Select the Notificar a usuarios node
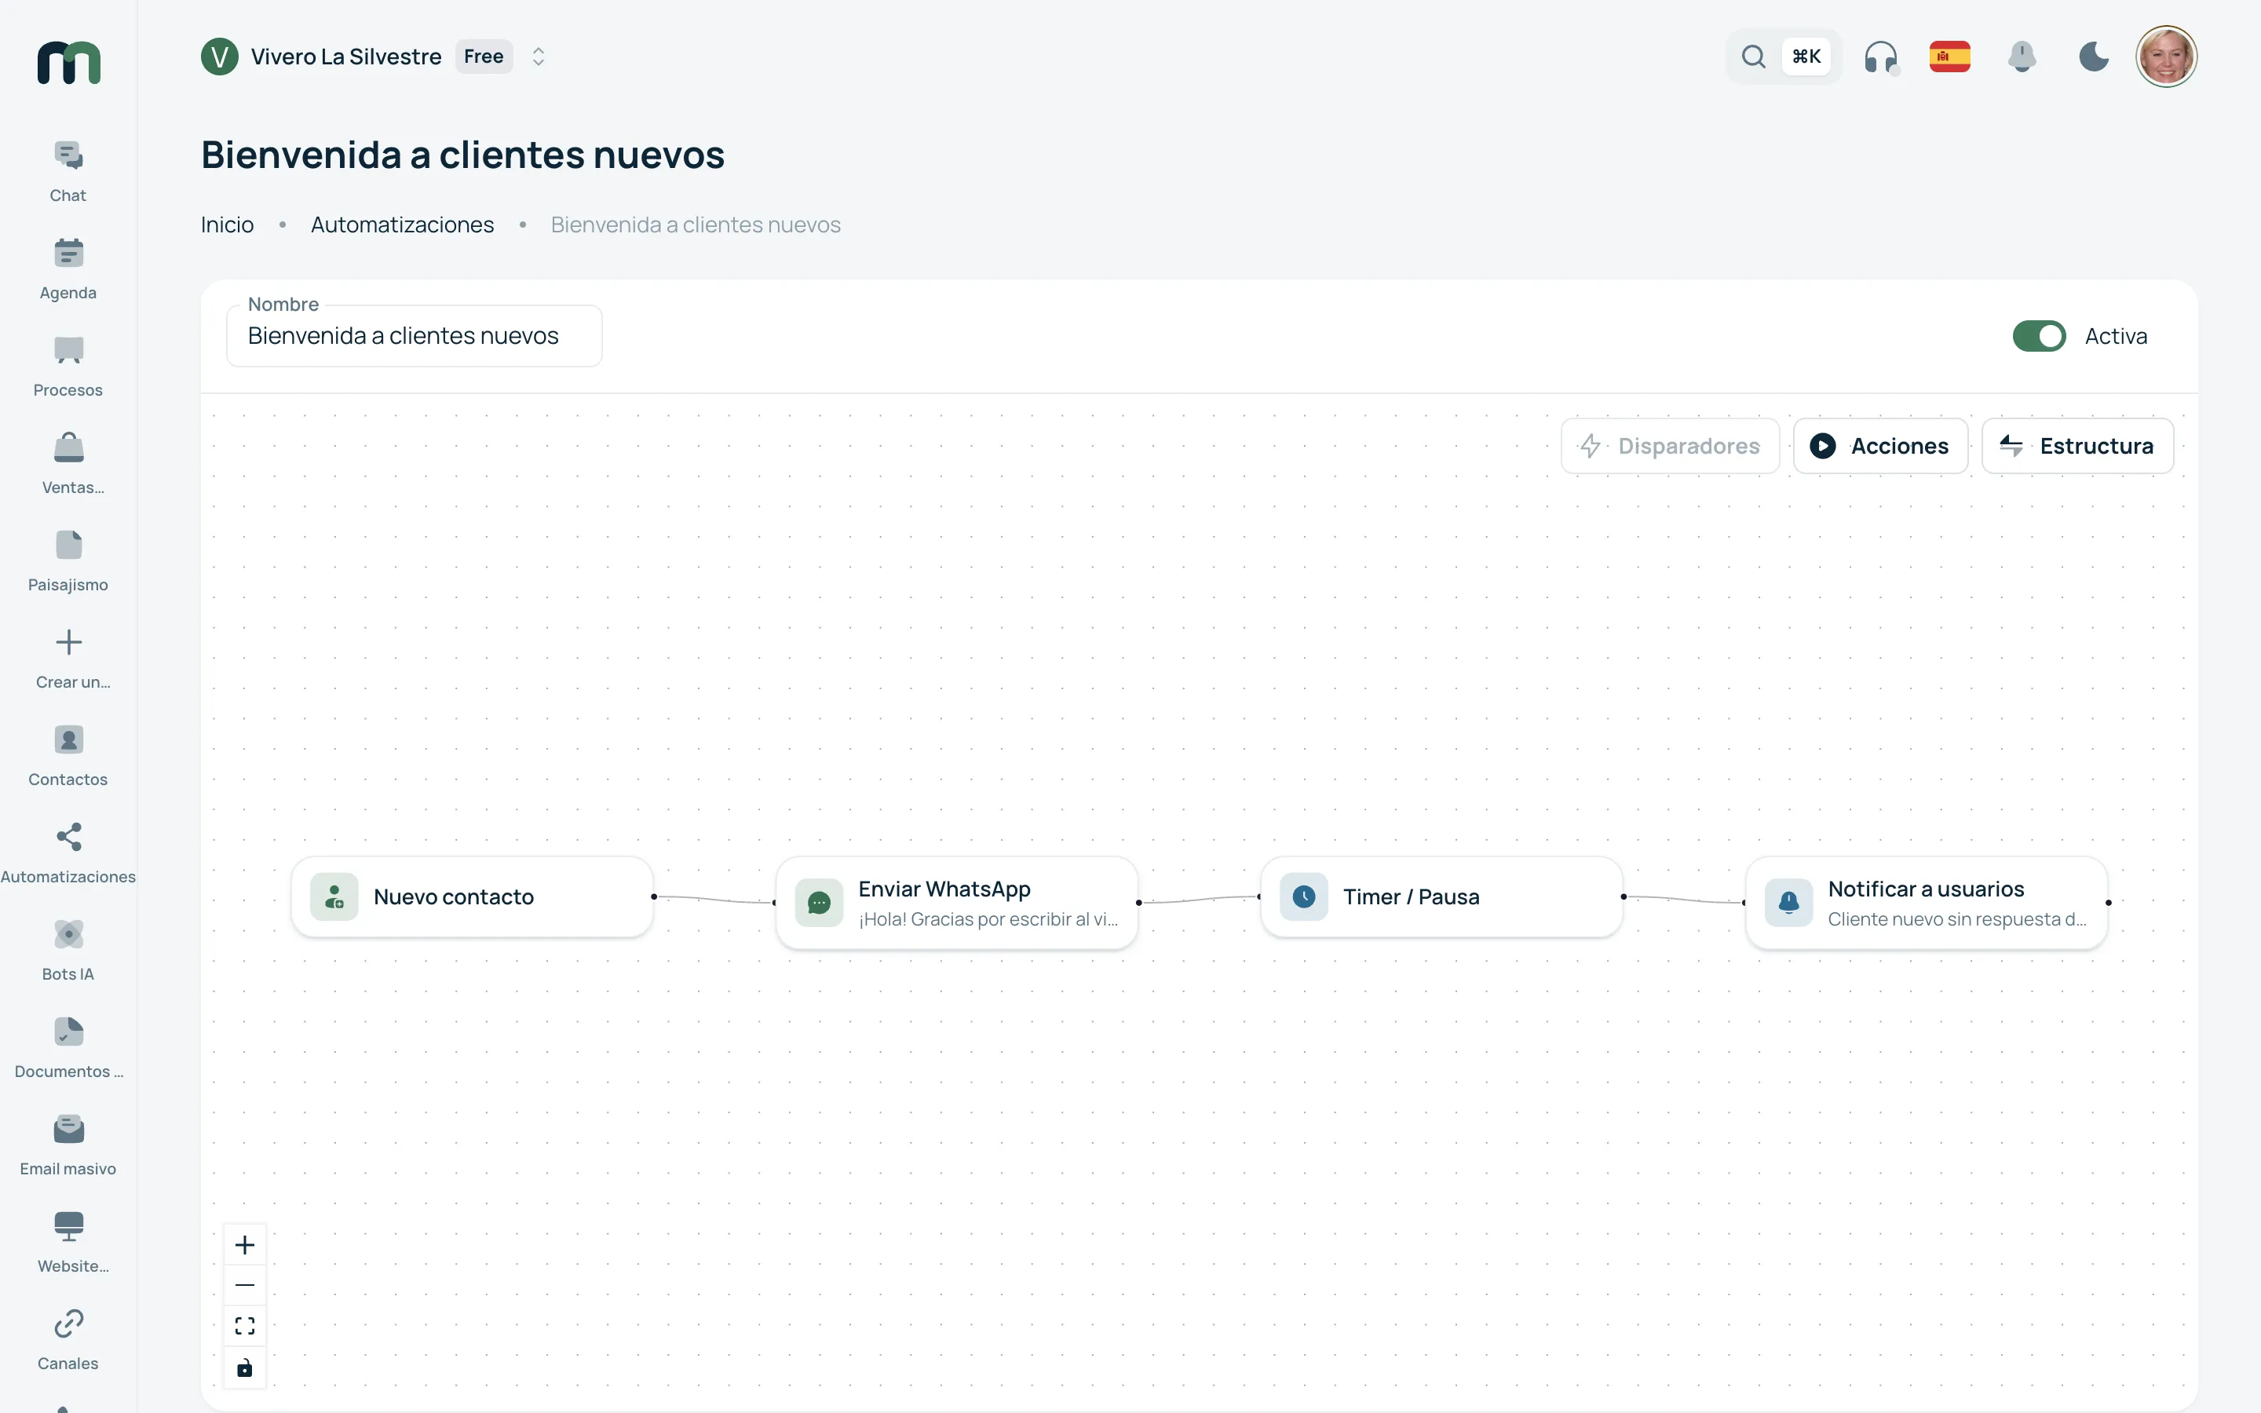The image size is (2261, 1413). pos(1927,903)
